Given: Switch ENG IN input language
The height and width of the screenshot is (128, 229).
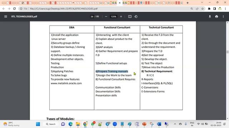Looking at the screenshot, I should click(192, 124).
